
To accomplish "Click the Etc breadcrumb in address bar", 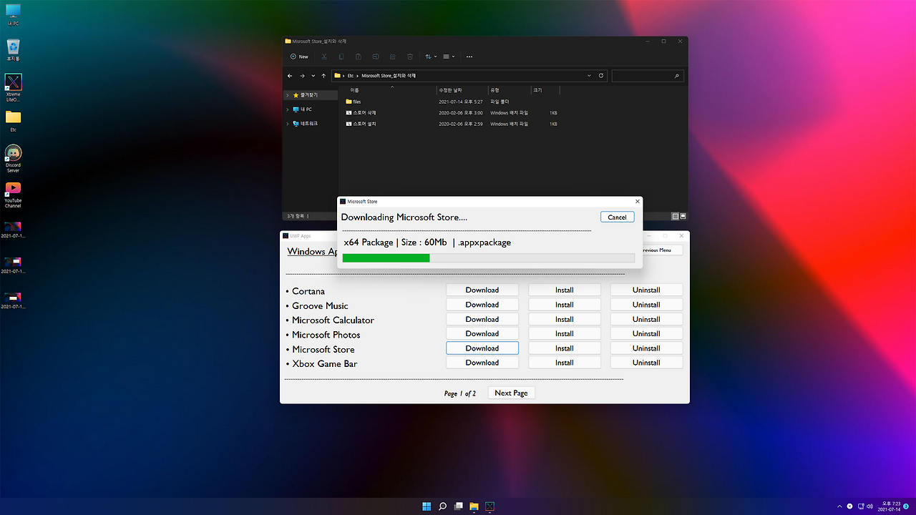I will pos(351,75).
